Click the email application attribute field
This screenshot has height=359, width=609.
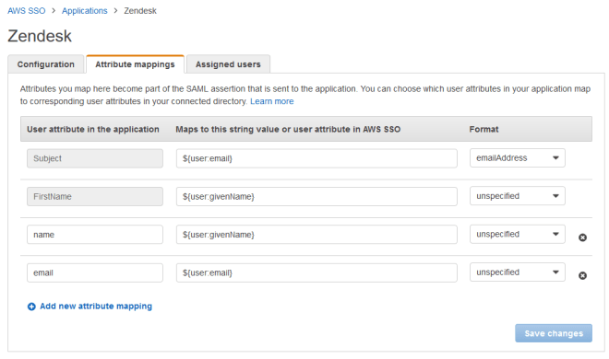pos(95,272)
